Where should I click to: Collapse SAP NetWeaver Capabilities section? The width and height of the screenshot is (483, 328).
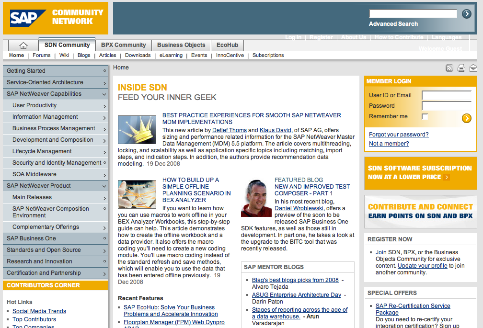coord(104,94)
